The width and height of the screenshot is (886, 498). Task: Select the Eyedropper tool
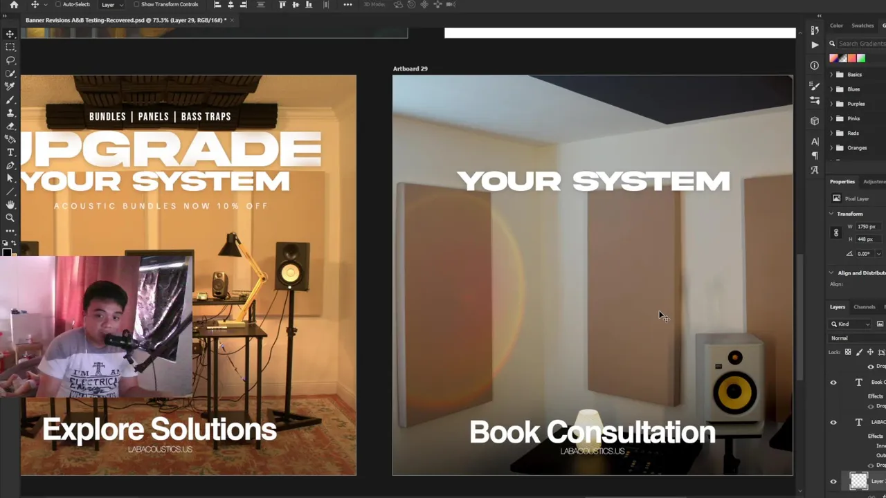pyautogui.click(x=10, y=86)
